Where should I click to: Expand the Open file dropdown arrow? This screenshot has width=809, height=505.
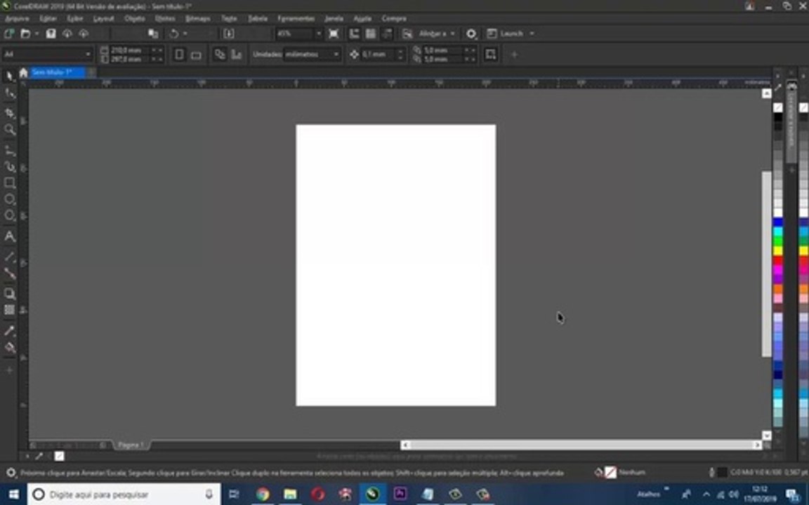(37, 34)
